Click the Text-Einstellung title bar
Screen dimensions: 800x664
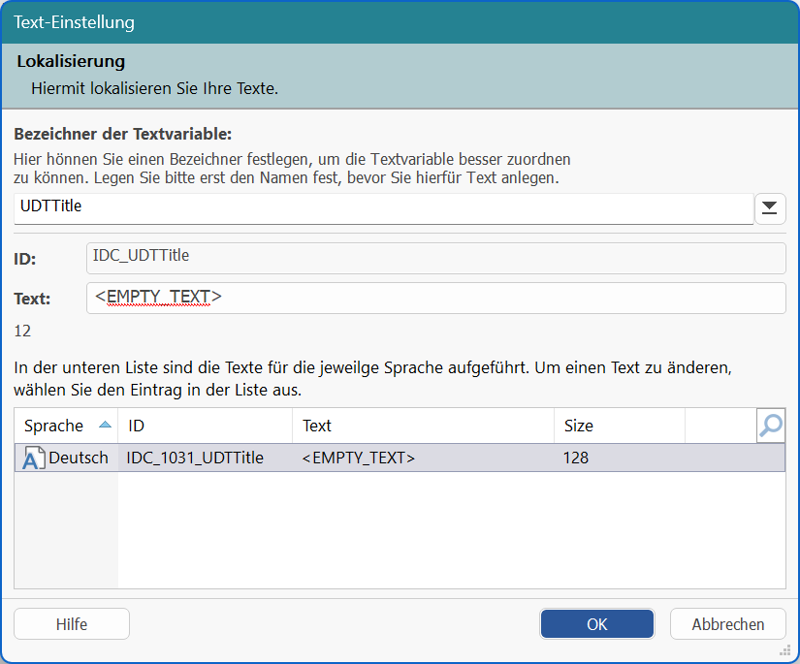point(400,22)
